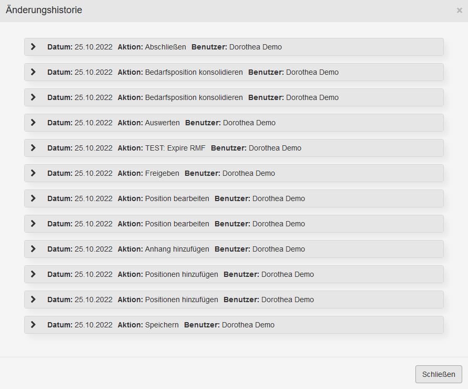Click the Schließen button
The width and height of the screenshot is (468, 389).
(439, 374)
